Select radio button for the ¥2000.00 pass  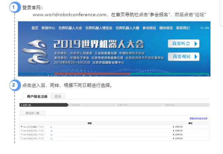[22, 127]
